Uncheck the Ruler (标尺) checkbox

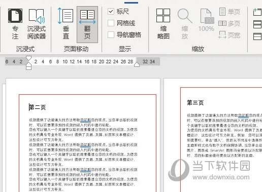[111, 12]
